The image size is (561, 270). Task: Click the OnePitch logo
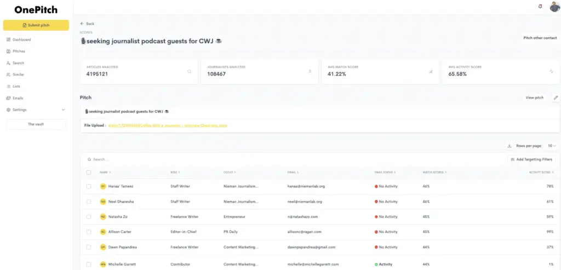coord(36,10)
